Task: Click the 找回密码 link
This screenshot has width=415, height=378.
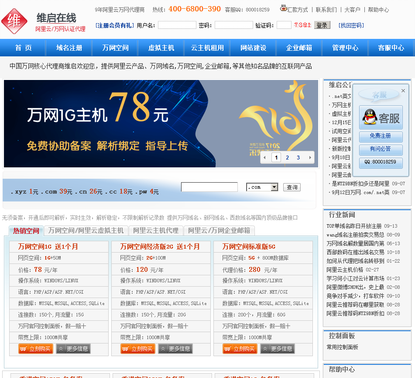Action: tap(351, 25)
